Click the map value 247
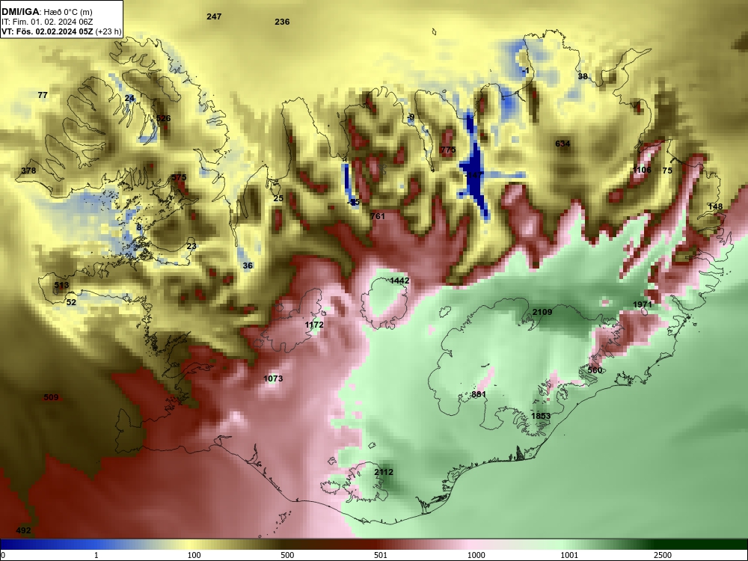Viewport: 748px width, 561px height. pyautogui.click(x=214, y=16)
